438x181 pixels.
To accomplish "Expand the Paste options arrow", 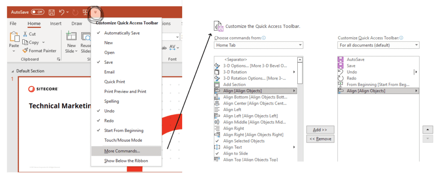I will click(14, 51).
